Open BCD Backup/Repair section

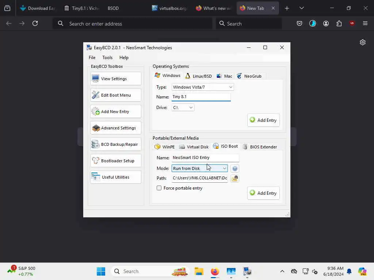click(x=116, y=144)
